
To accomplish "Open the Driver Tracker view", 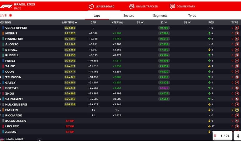I will [143, 6].
